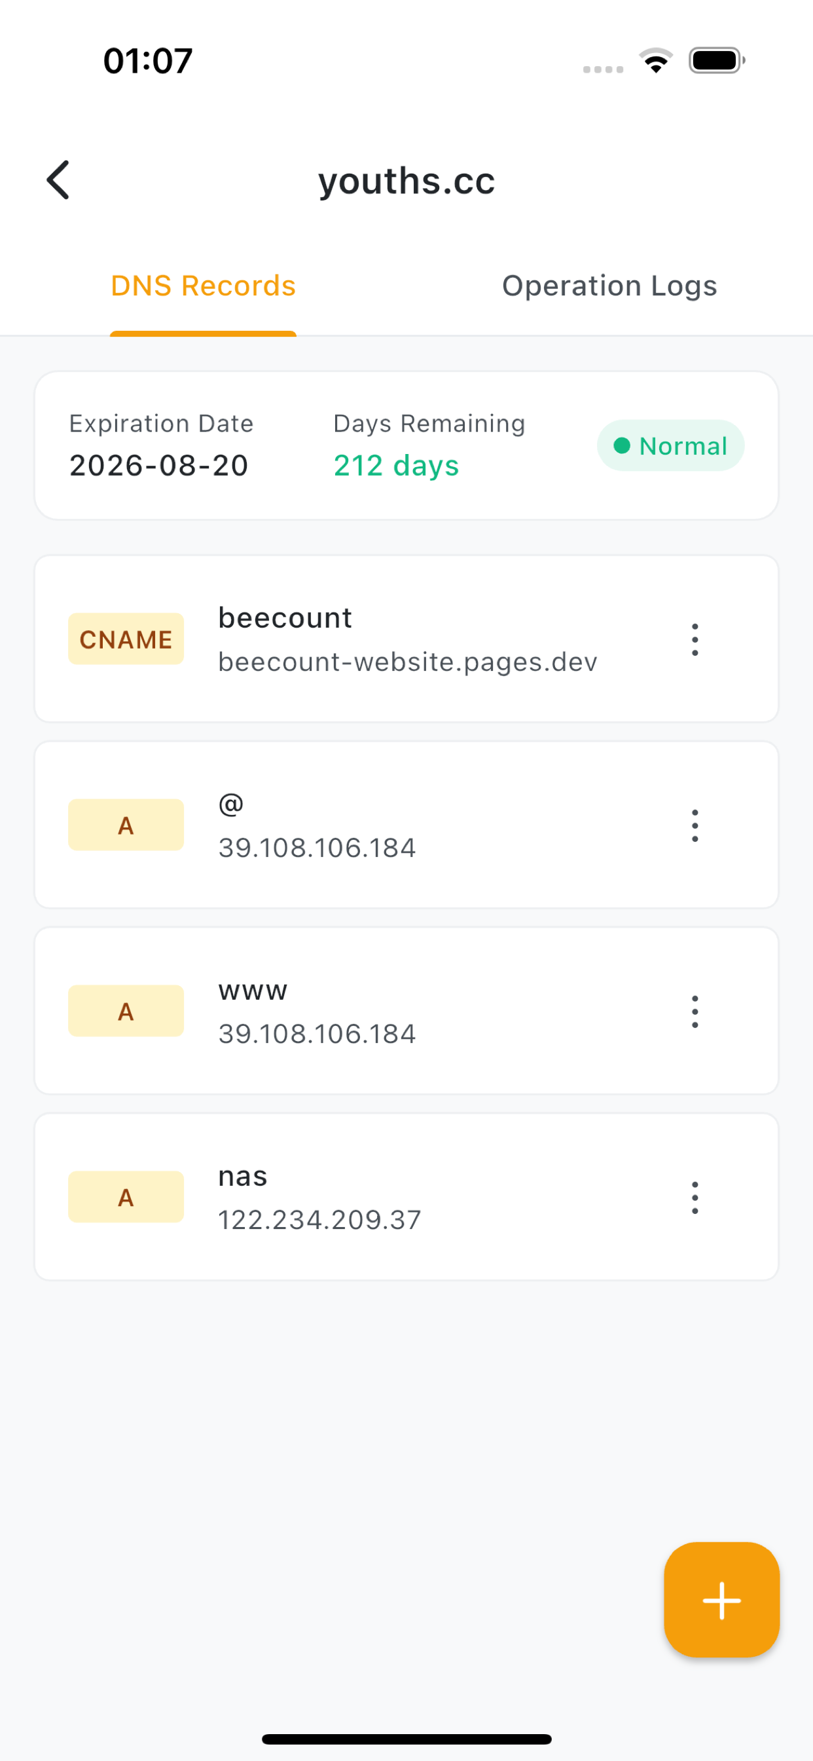813x1761 pixels.
Task: Open options menu for beecount CNAME record
Action: click(695, 639)
